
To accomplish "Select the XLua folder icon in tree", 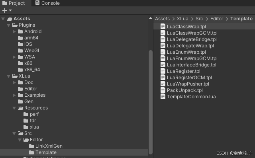I will click(x=15, y=76).
